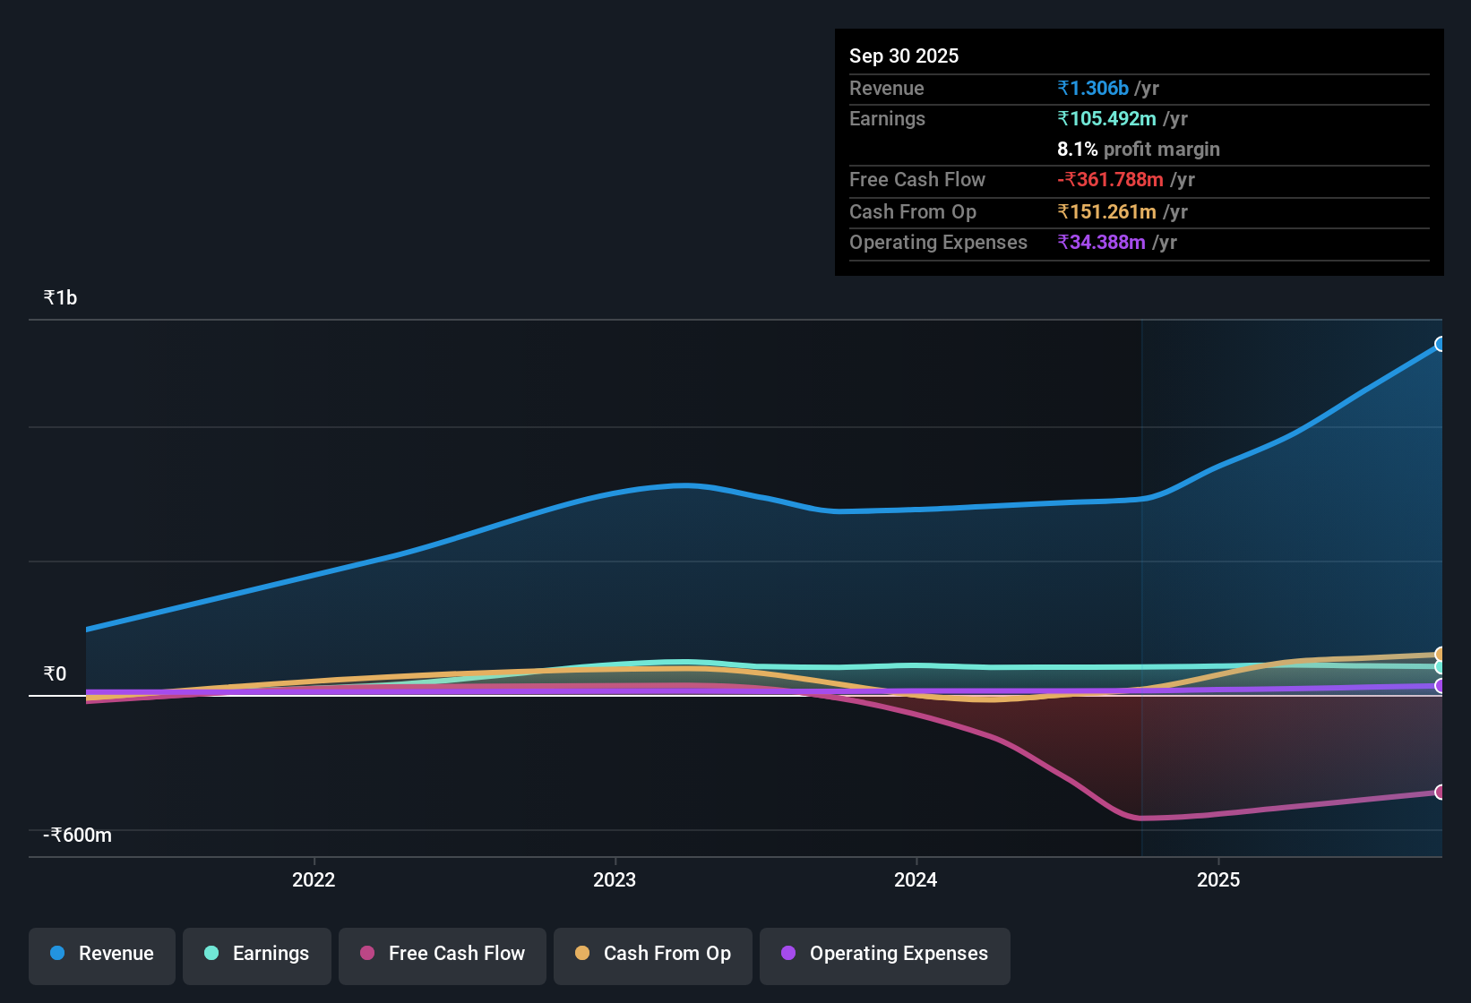Click the ₹34.388m operating expenses value

point(1101,242)
